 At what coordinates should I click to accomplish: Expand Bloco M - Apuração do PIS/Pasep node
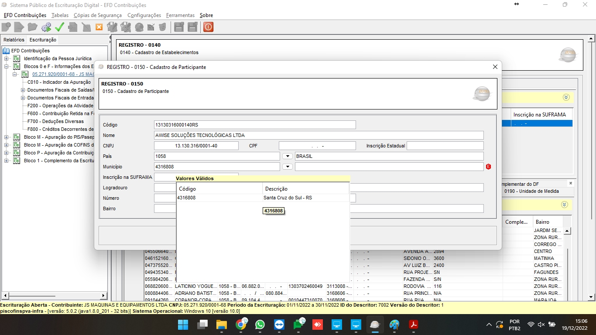pos(7,137)
